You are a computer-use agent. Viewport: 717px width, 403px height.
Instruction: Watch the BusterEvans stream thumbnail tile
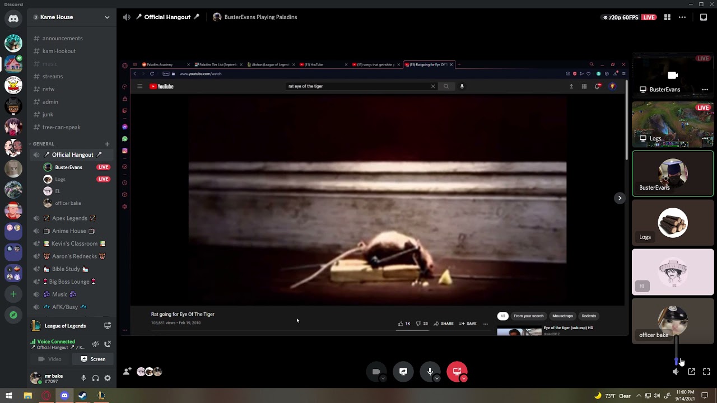pos(673,74)
